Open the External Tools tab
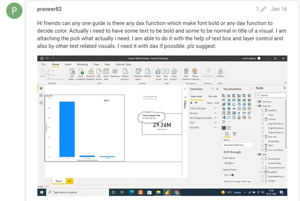The image size is (300, 201). [x=123, y=64]
